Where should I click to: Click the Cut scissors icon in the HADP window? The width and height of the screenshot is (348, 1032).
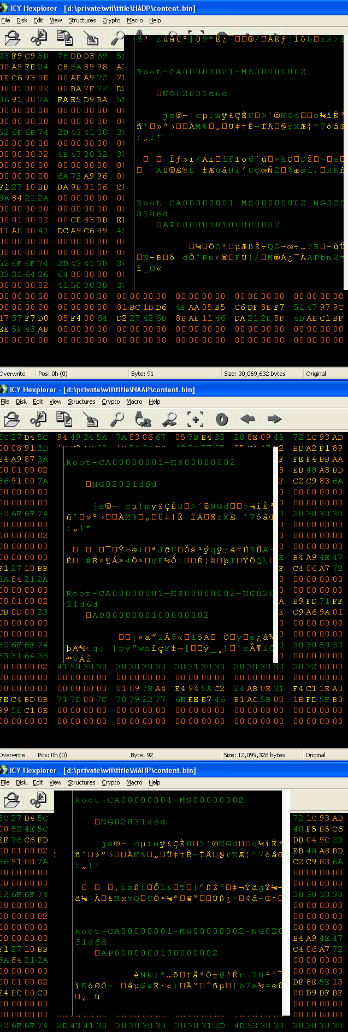coord(38,38)
